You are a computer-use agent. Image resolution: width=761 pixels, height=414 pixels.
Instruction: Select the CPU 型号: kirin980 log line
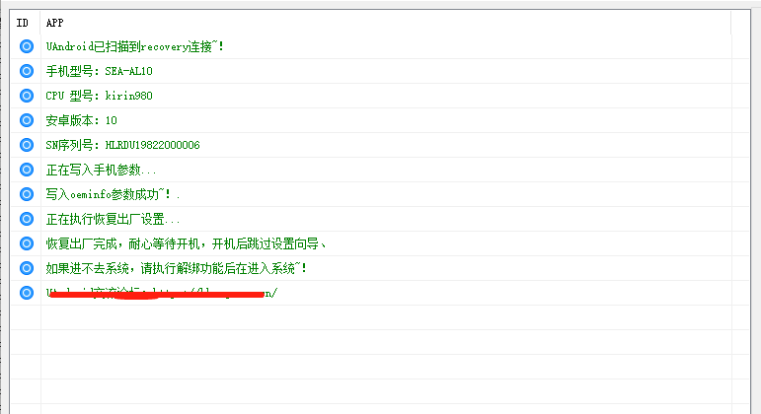[99, 96]
